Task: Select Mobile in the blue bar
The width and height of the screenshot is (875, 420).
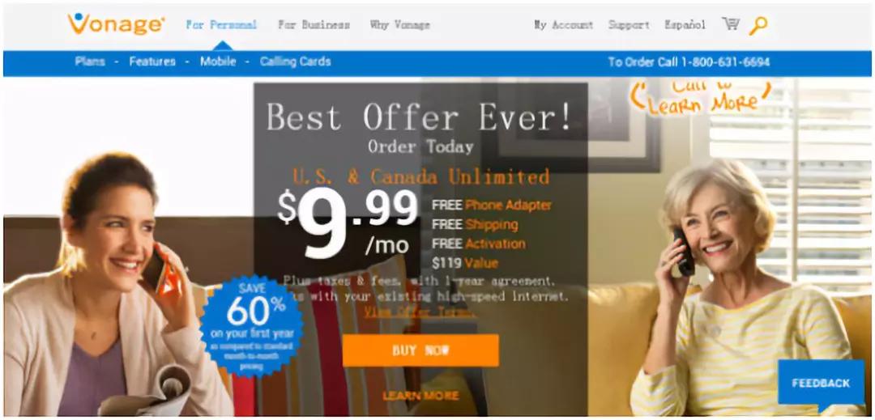Action: point(218,62)
